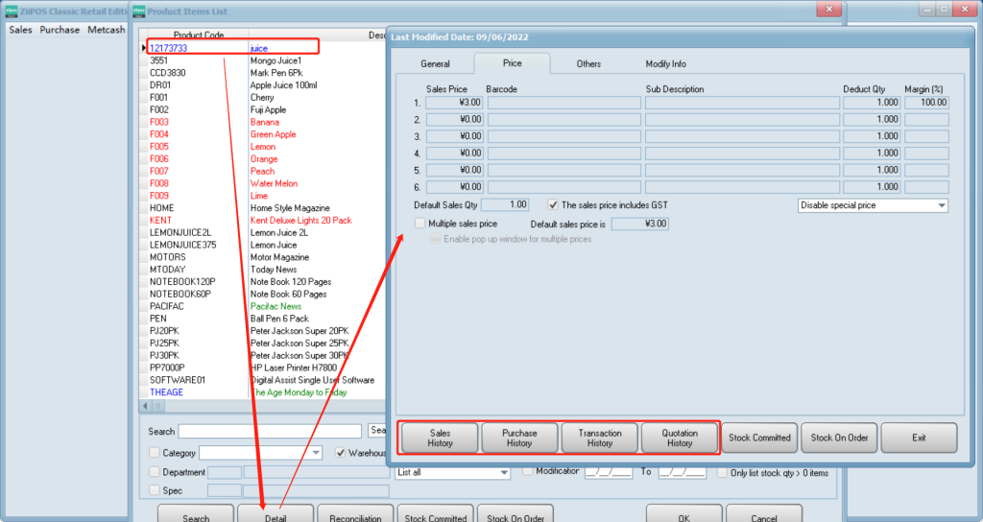This screenshot has height=522, width=983.
Task: Open the Purchase menu
Action: [60, 30]
